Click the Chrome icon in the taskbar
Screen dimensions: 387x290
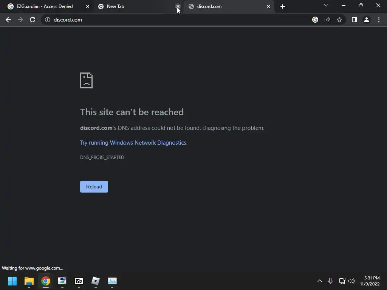(46, 281)
